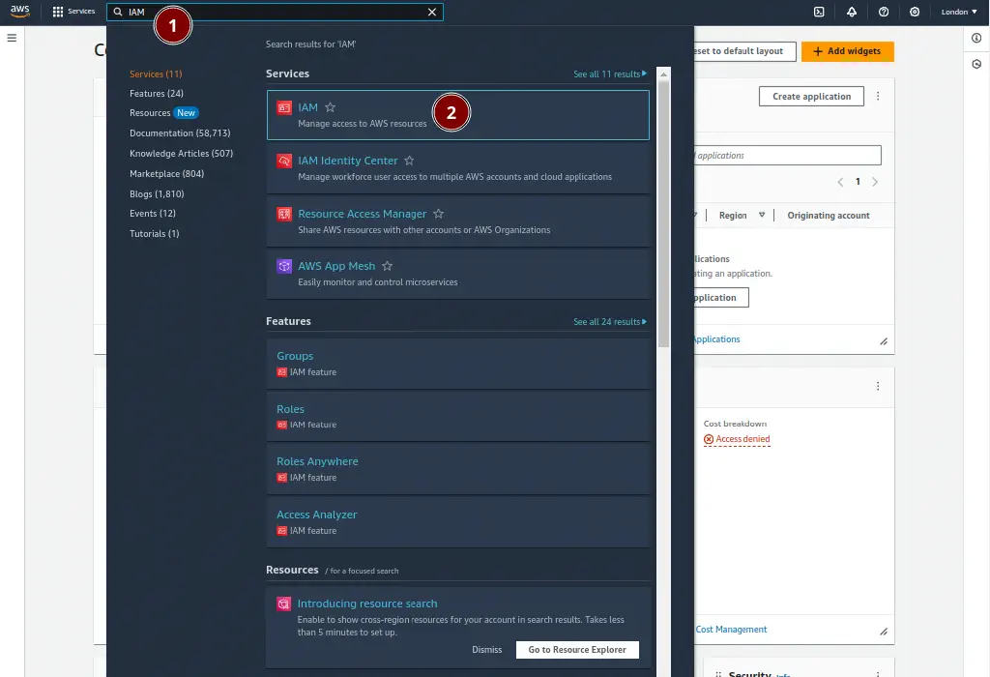Click the find applications search field

click(x=787, y=156)
